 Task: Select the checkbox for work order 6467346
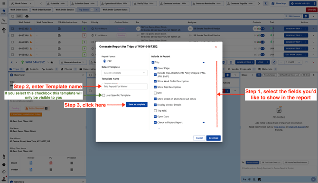pos(12,35)
